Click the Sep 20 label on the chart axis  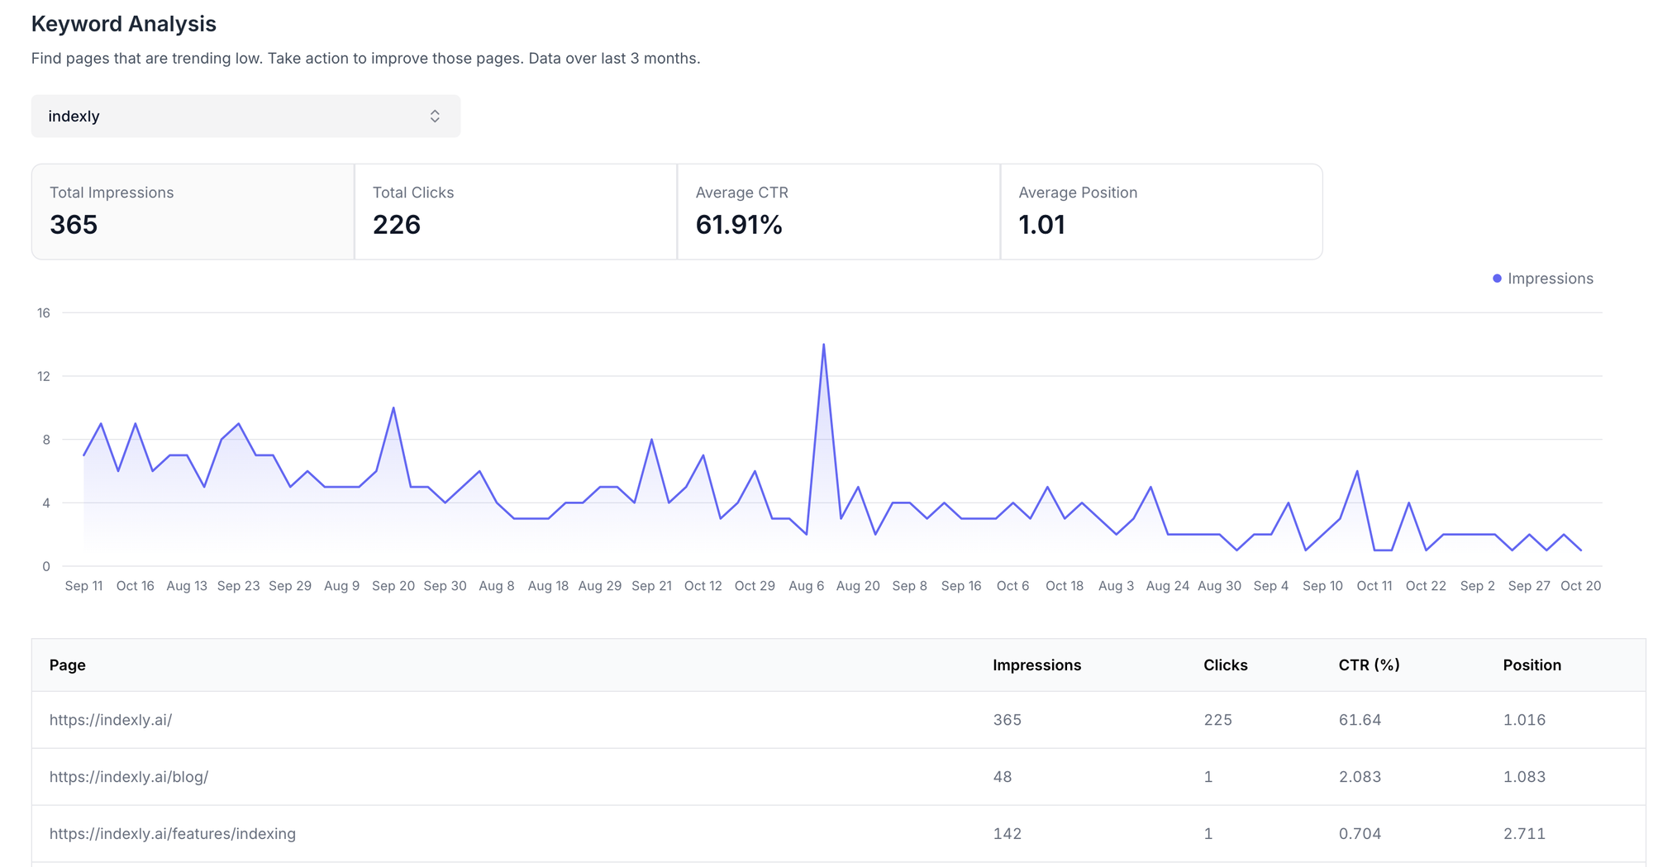click(x=393, y=586)
